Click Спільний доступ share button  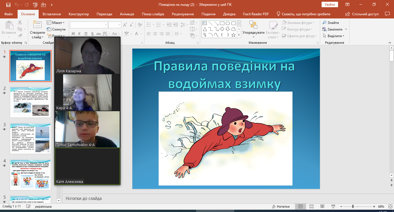tap(362, 14)
